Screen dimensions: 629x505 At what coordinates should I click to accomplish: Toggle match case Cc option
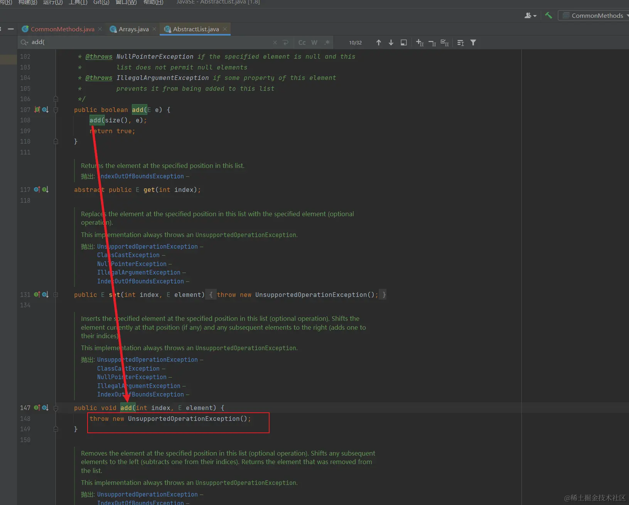tap(302, 42)
